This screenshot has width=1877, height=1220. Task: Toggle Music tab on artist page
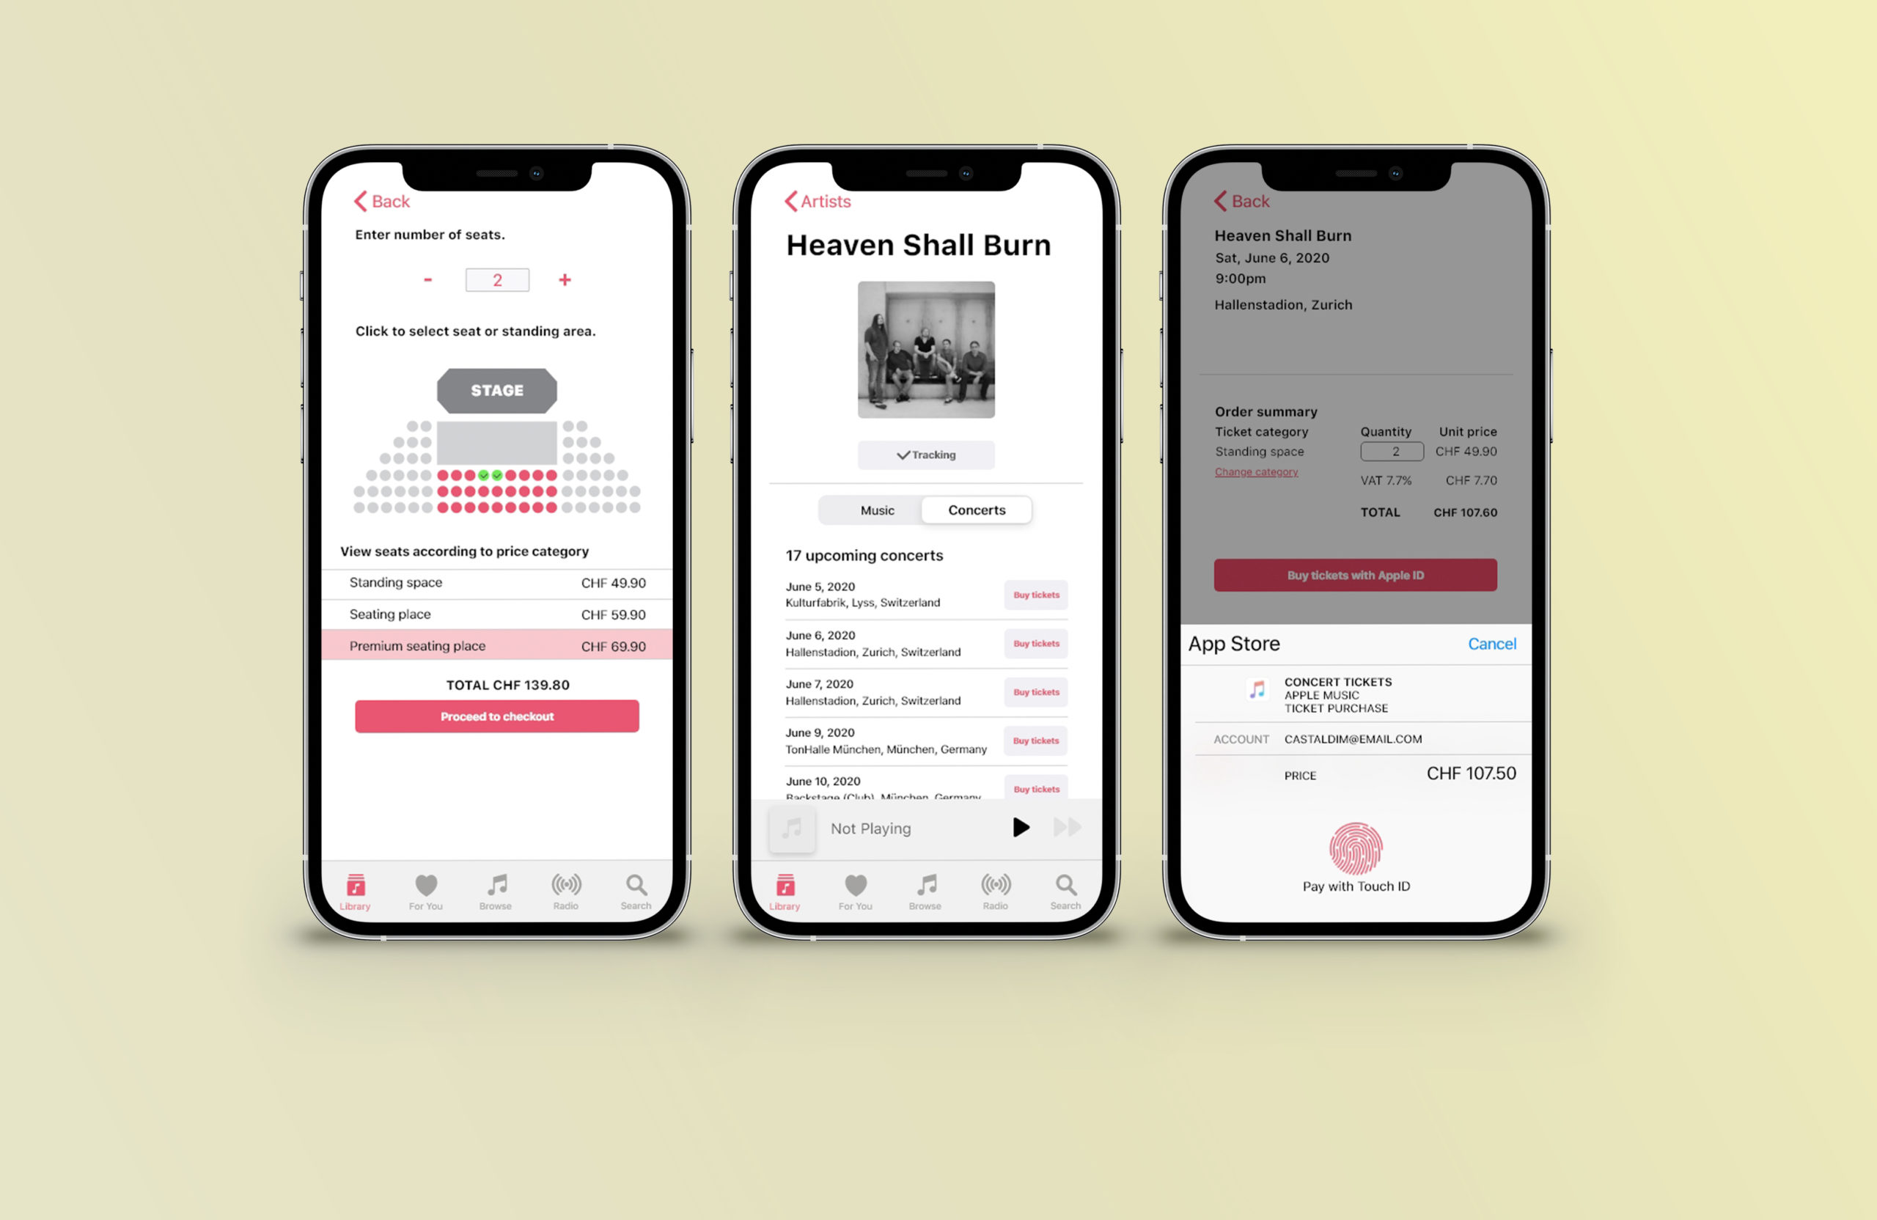tap(875, 510)
